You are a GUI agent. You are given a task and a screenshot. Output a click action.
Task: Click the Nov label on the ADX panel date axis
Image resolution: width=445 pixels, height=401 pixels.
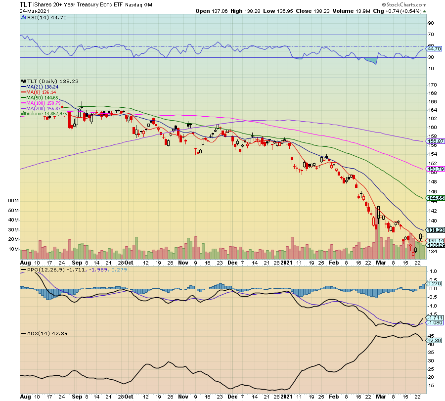click(183, 397)
